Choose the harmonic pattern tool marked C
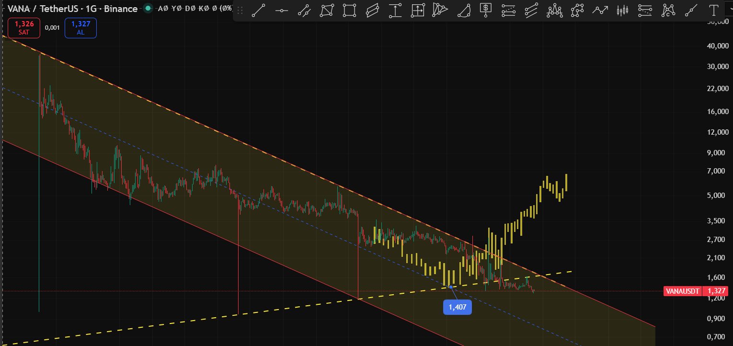The width and height of the screenshot is (733, 346). click(668, 10)
